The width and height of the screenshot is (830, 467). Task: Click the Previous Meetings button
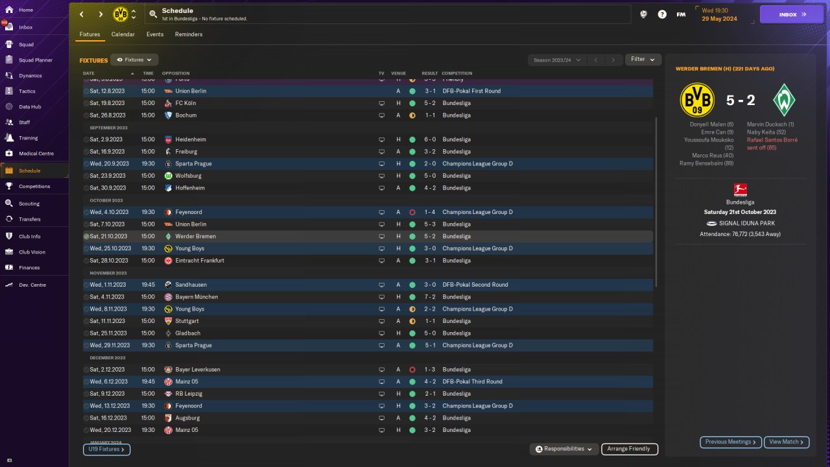pyautogui.click(x=731, y=442)
